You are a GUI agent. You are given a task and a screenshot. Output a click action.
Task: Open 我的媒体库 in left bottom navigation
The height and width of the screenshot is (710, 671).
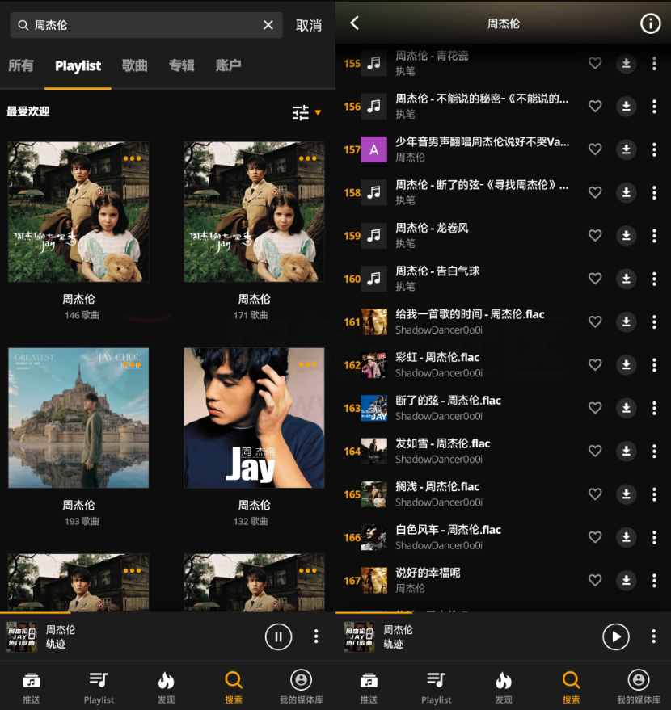(302, 687)
